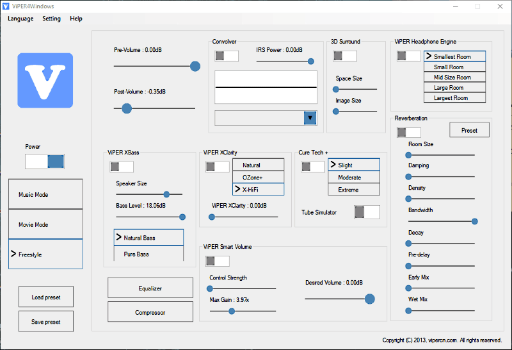This screenshot has height=350, width=512.
Task: Choose OZone+ XClarity mode
Action: tap(259, 177)
